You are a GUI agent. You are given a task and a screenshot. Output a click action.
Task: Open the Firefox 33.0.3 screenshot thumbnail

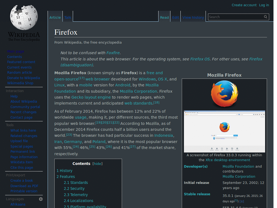click(224, 131)
